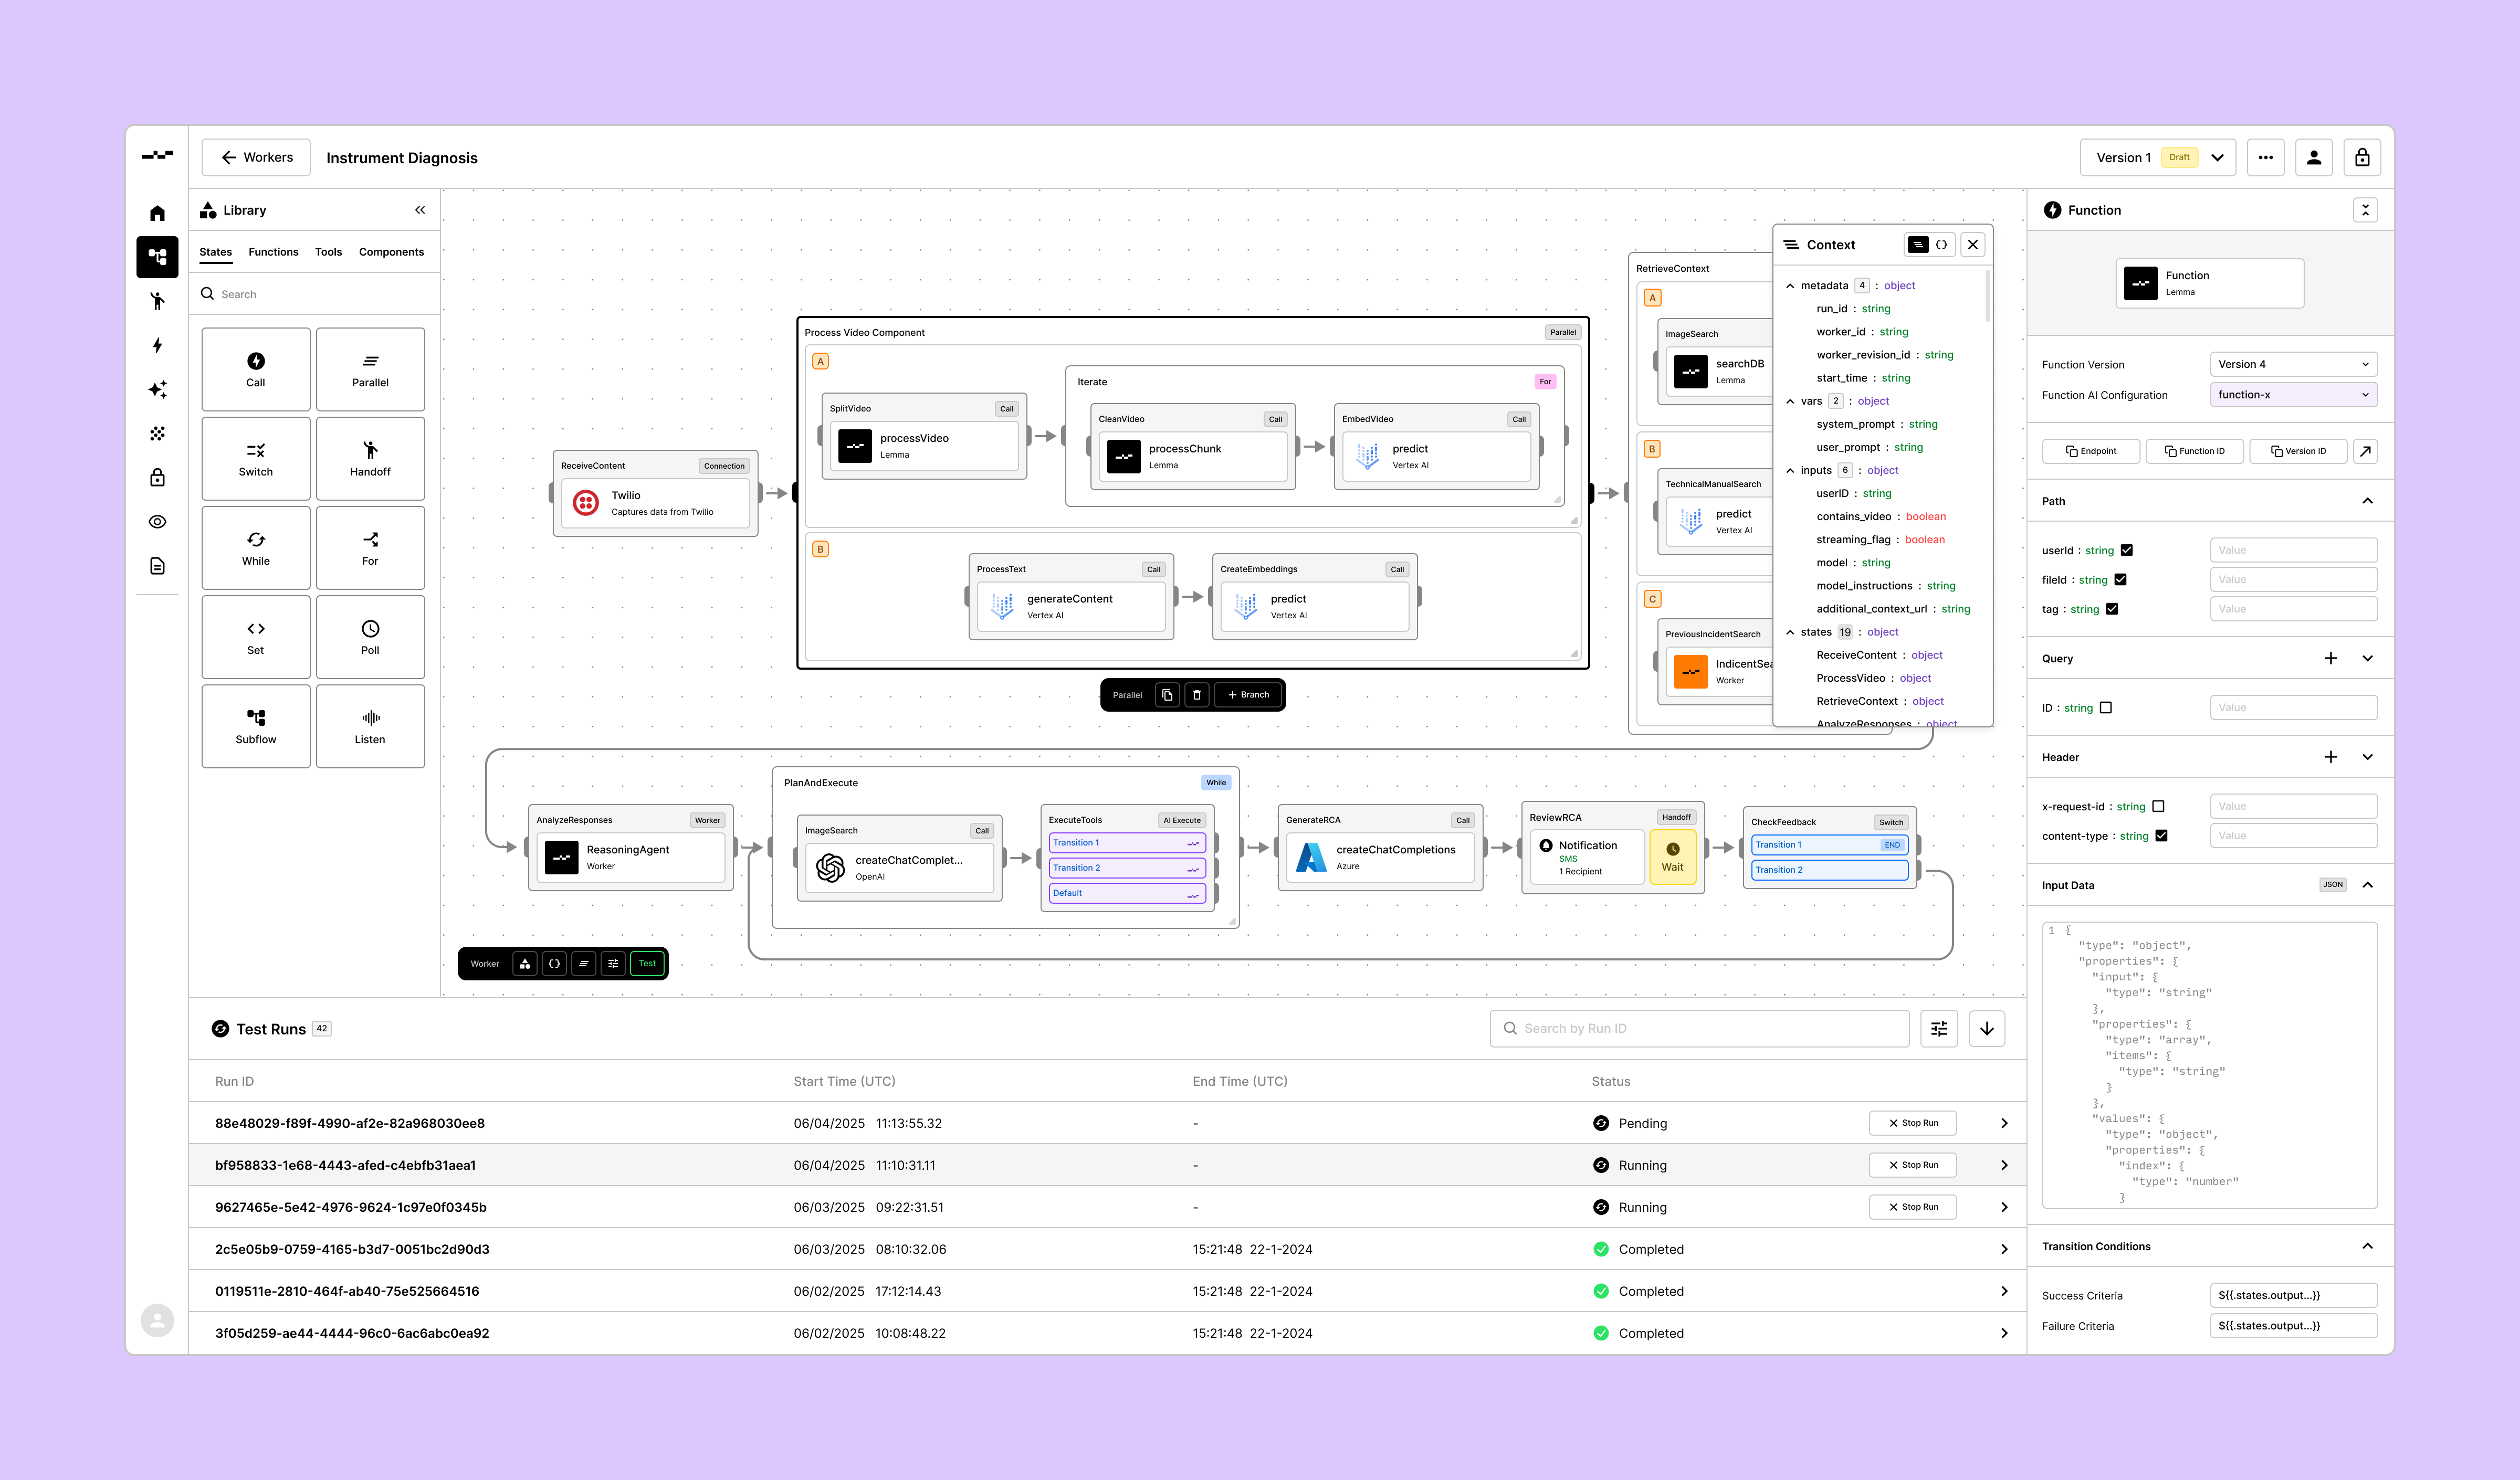
Task: Switch to the Components tab
Action: click(x=391, y=252)
